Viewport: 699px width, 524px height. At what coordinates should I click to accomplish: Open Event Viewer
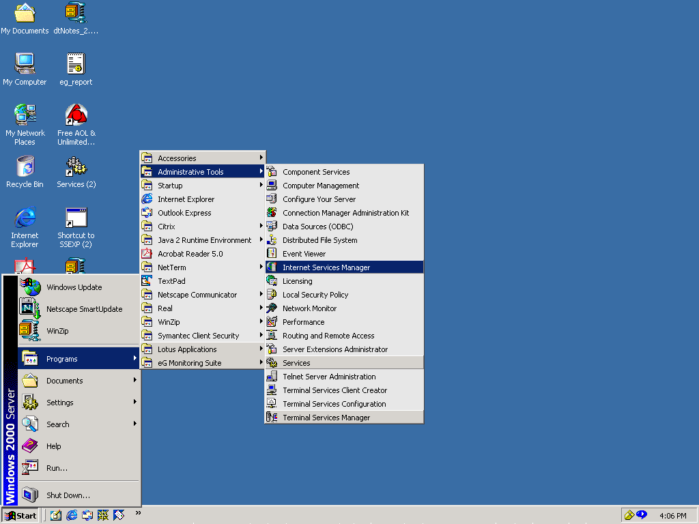[344, 254]
